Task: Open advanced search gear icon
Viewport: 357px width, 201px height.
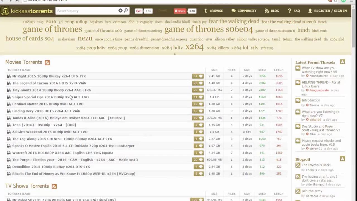Action: coord(120,11)
